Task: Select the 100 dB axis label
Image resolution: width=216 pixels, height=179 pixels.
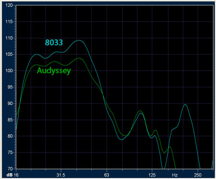Action: tap(9, 71)
